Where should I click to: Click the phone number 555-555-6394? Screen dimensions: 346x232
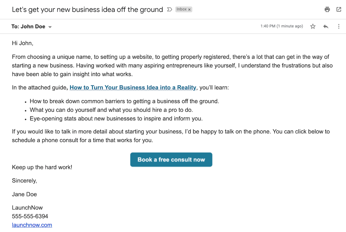coord(30,217)
